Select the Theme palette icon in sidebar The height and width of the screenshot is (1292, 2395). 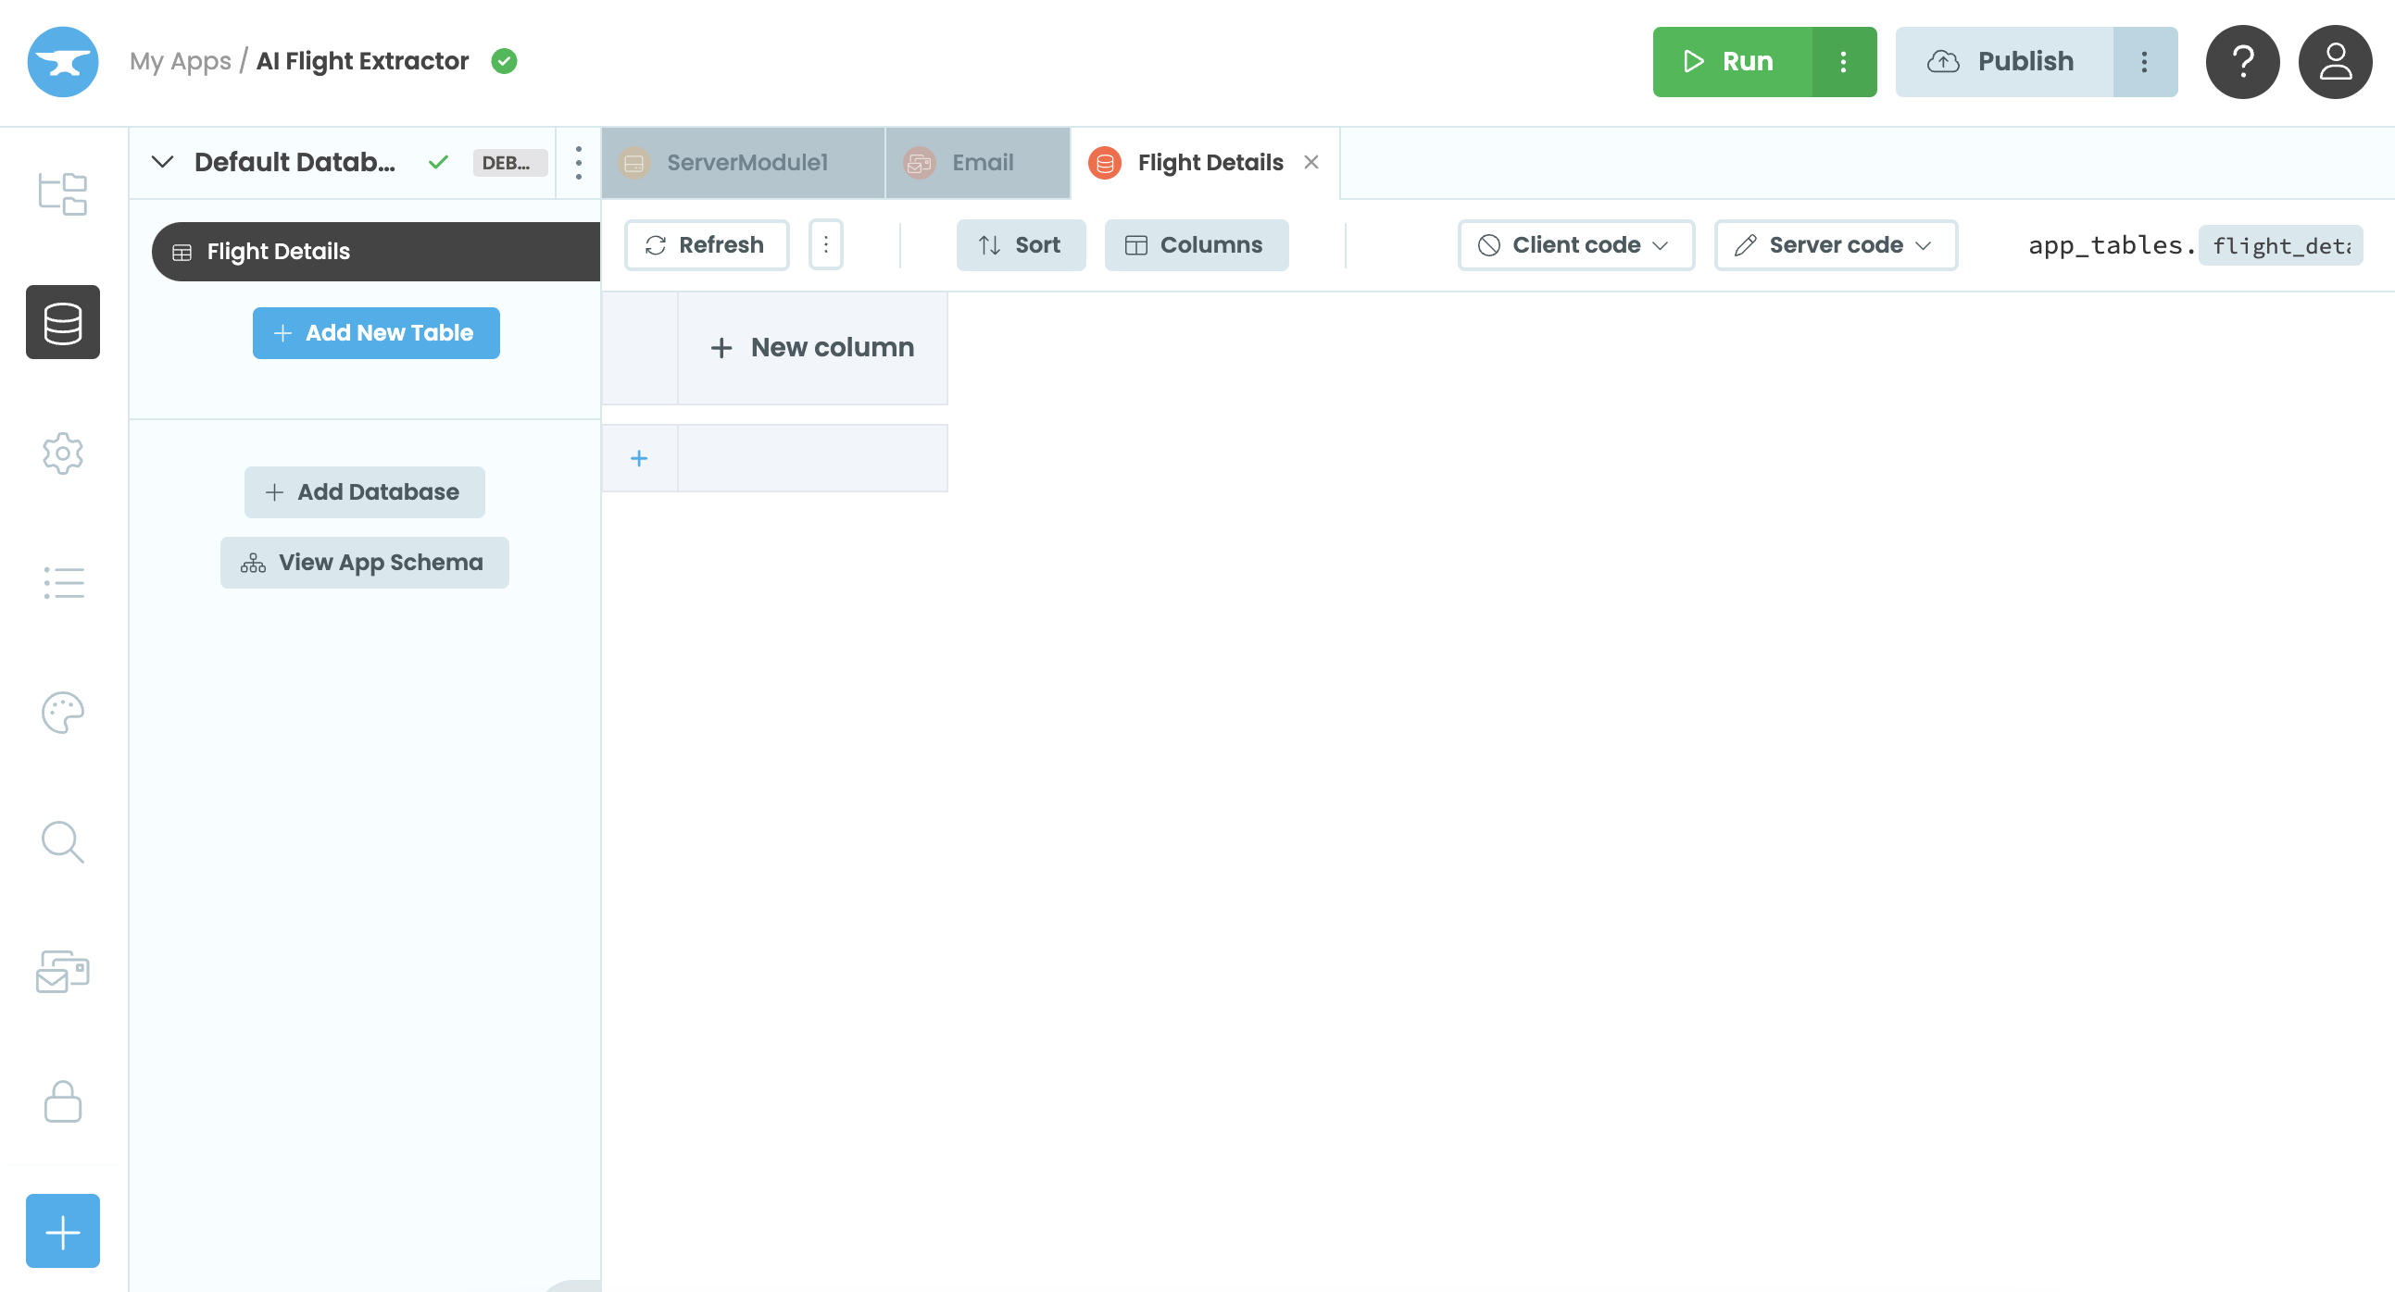tap(62, 714)
